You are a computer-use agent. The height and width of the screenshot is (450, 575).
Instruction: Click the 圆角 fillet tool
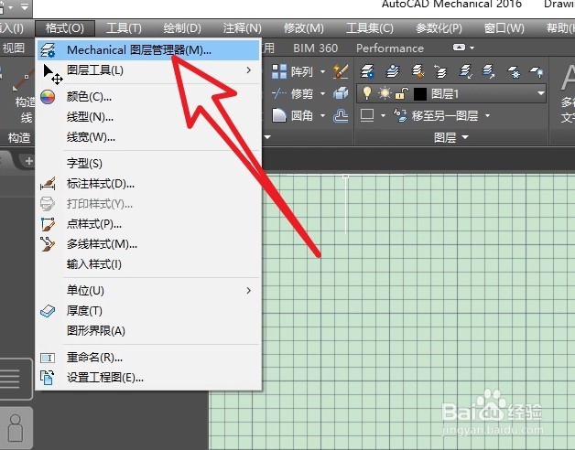click(x=293, y=116)
